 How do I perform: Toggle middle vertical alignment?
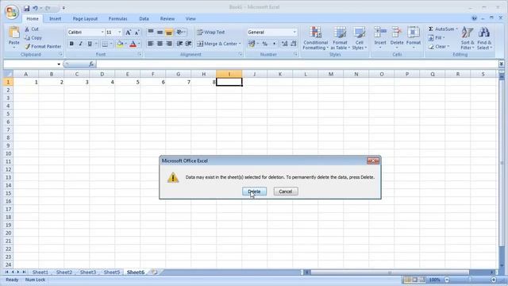[160, 32]
